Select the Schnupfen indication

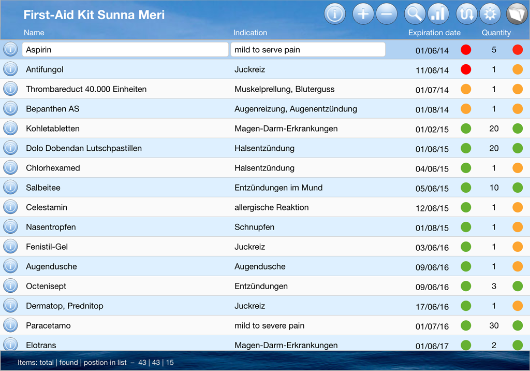255,227
